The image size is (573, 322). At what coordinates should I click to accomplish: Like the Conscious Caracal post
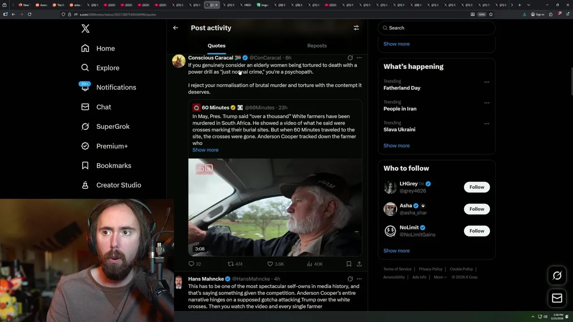pos(275,264)
